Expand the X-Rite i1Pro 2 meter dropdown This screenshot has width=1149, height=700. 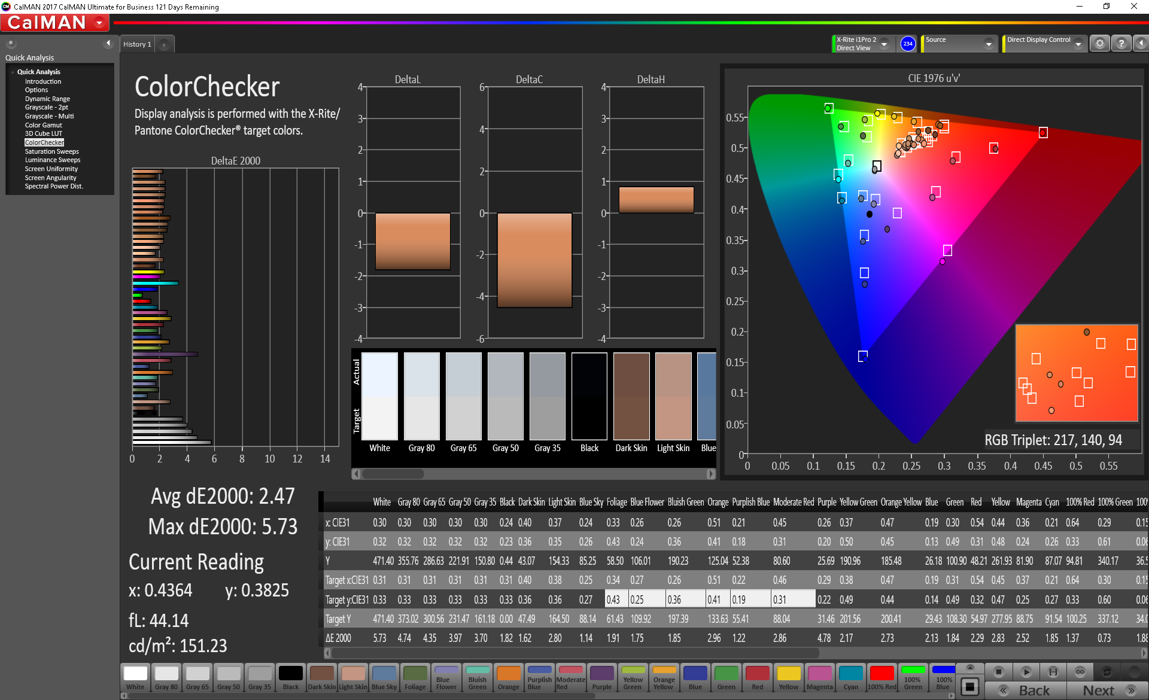click(884, 44)
